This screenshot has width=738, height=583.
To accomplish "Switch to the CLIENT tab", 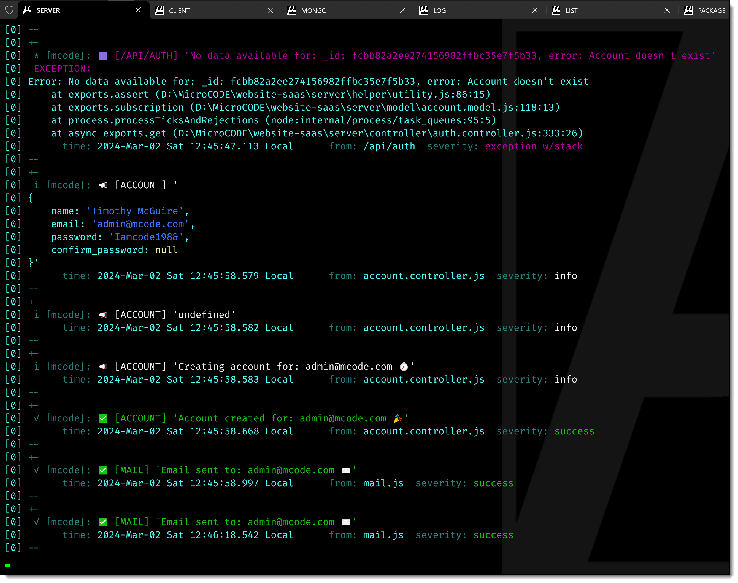I will [x=179, y=10].
